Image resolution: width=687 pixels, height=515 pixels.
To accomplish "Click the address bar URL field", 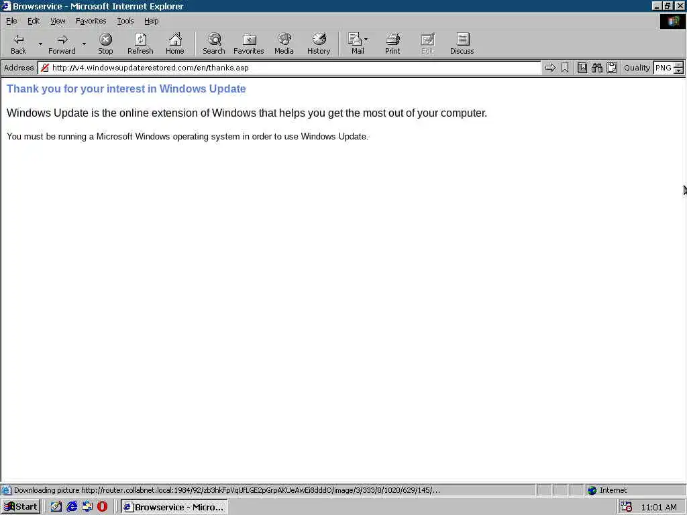I will [289, 68].
